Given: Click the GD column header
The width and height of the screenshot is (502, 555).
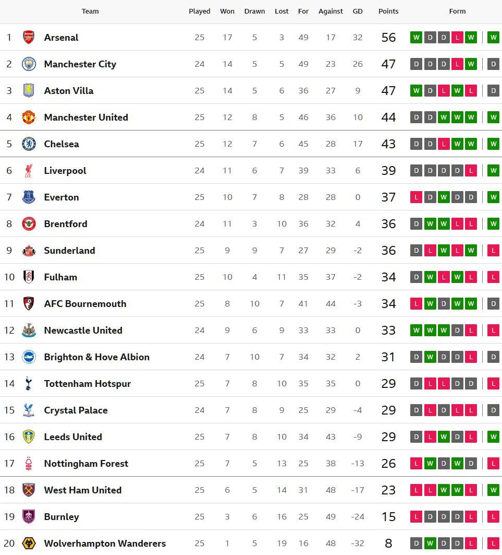Looking at the screenshot, I should 358,11.
